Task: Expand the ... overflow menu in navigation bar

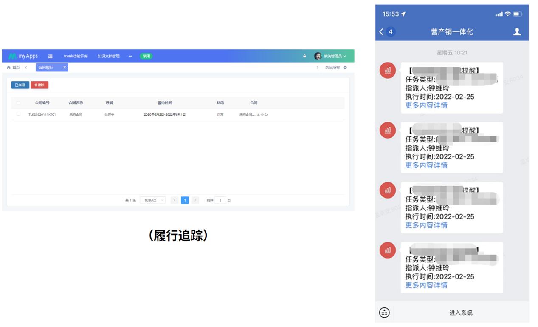Action: click(130, 56)
